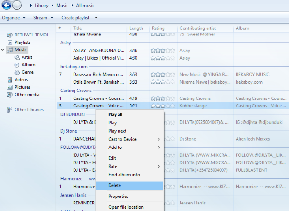Choose Delete from the context menu

[x=115, y=185]
